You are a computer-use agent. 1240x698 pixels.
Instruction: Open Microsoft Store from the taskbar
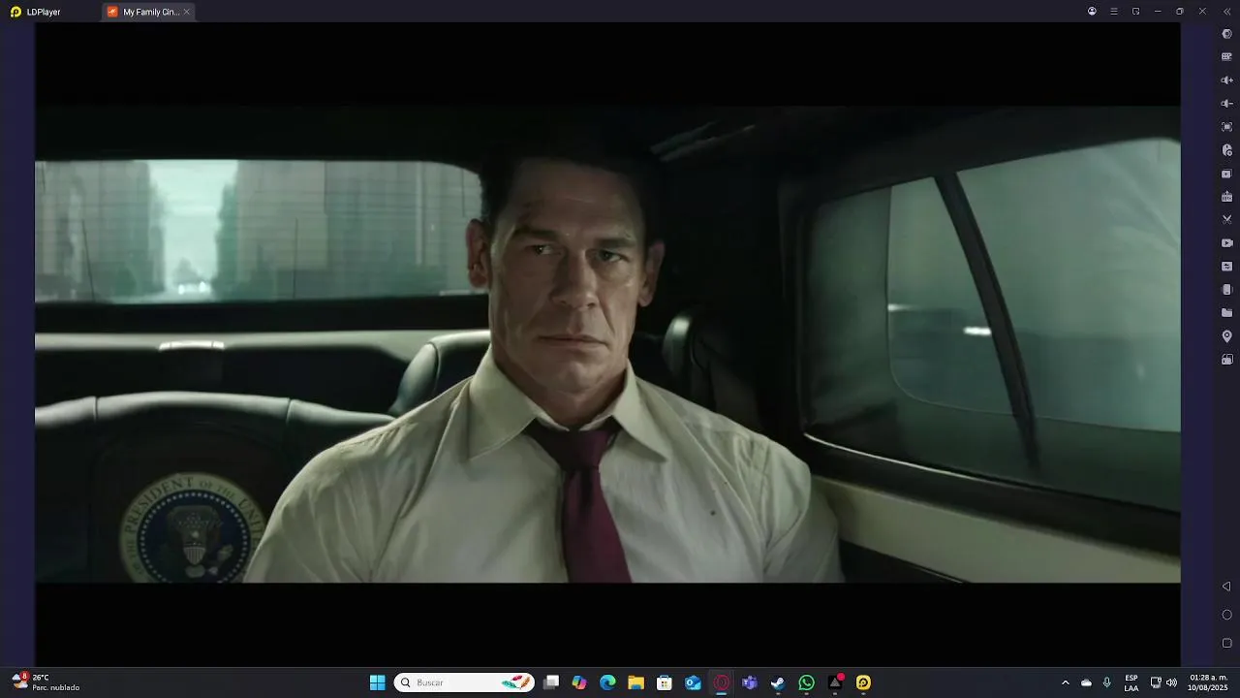665,682
